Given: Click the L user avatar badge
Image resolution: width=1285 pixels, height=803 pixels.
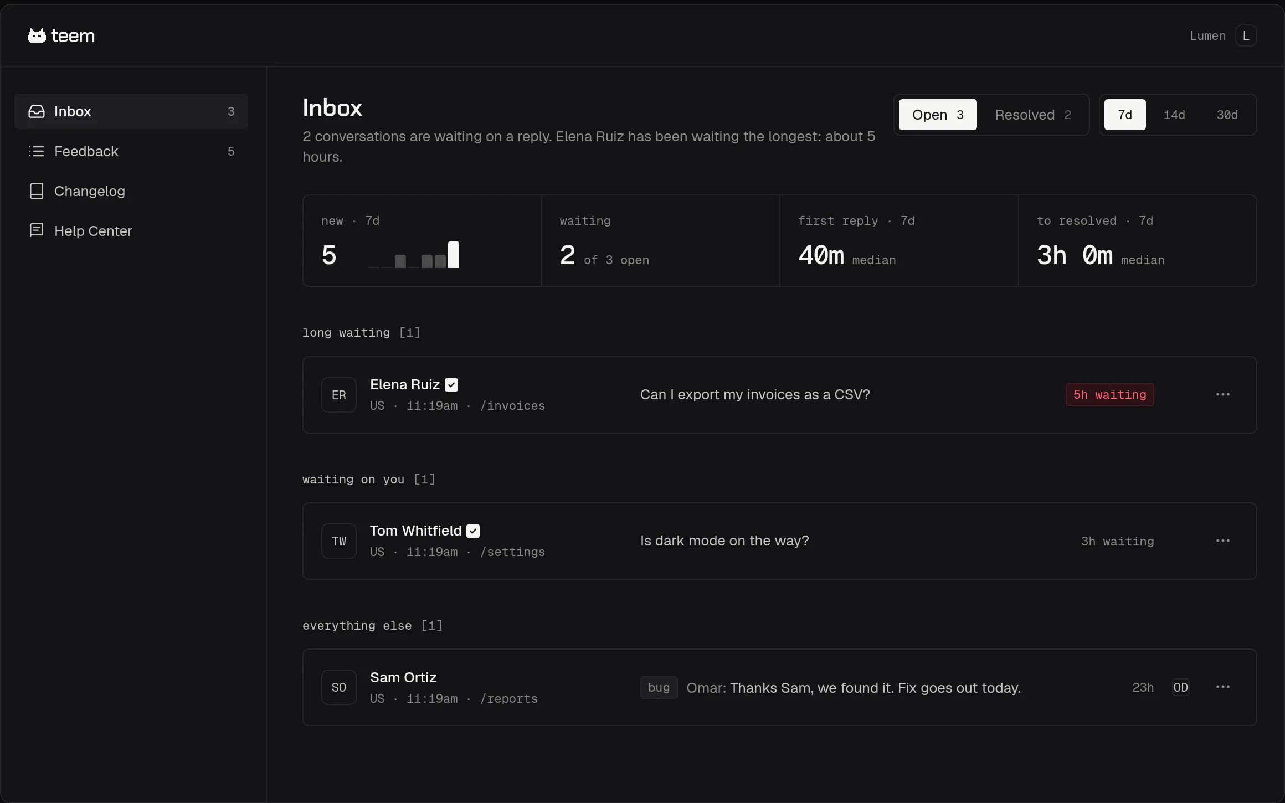Looking at the screenshot, I should (1246, 36).
